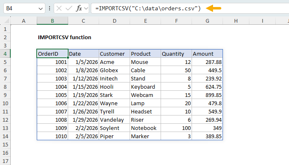The image size is (289, 165).
Task: Select the date cell 1/15/2026
Action: coord(83,87)
